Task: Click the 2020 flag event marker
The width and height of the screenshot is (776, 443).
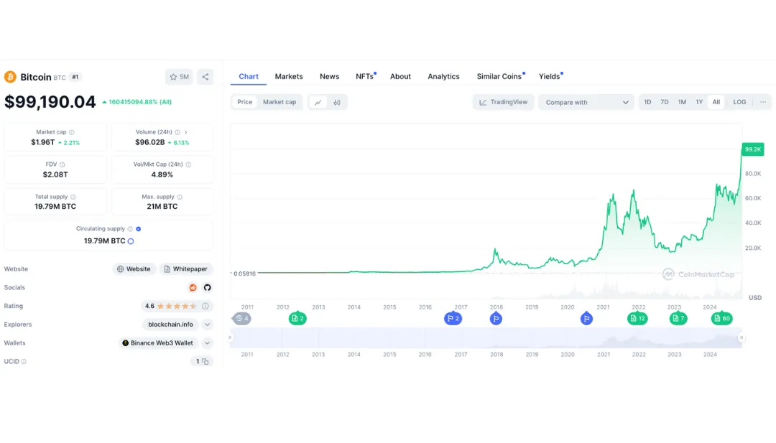Action: [x=586, y=319]
